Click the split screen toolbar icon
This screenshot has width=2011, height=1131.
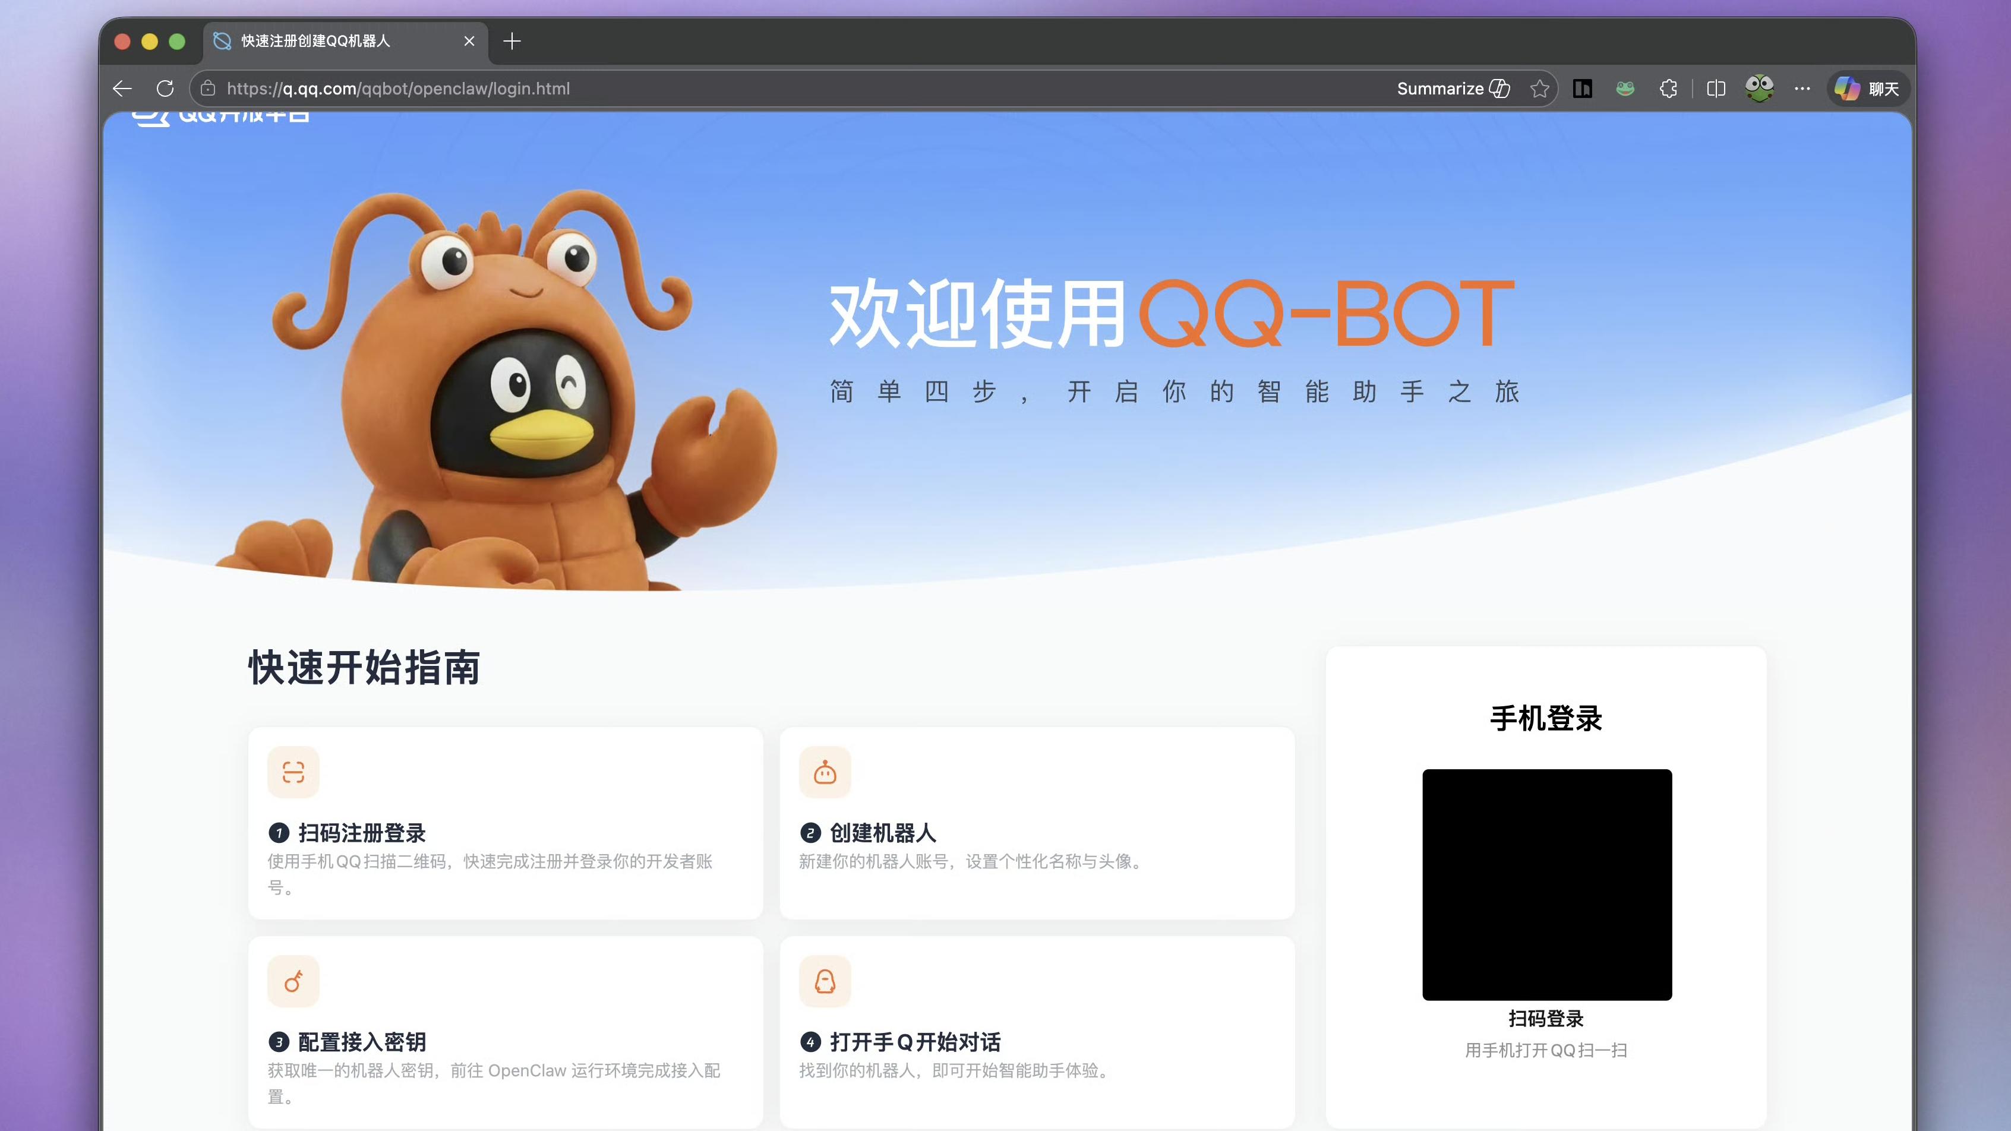(x=1715, y=88)
